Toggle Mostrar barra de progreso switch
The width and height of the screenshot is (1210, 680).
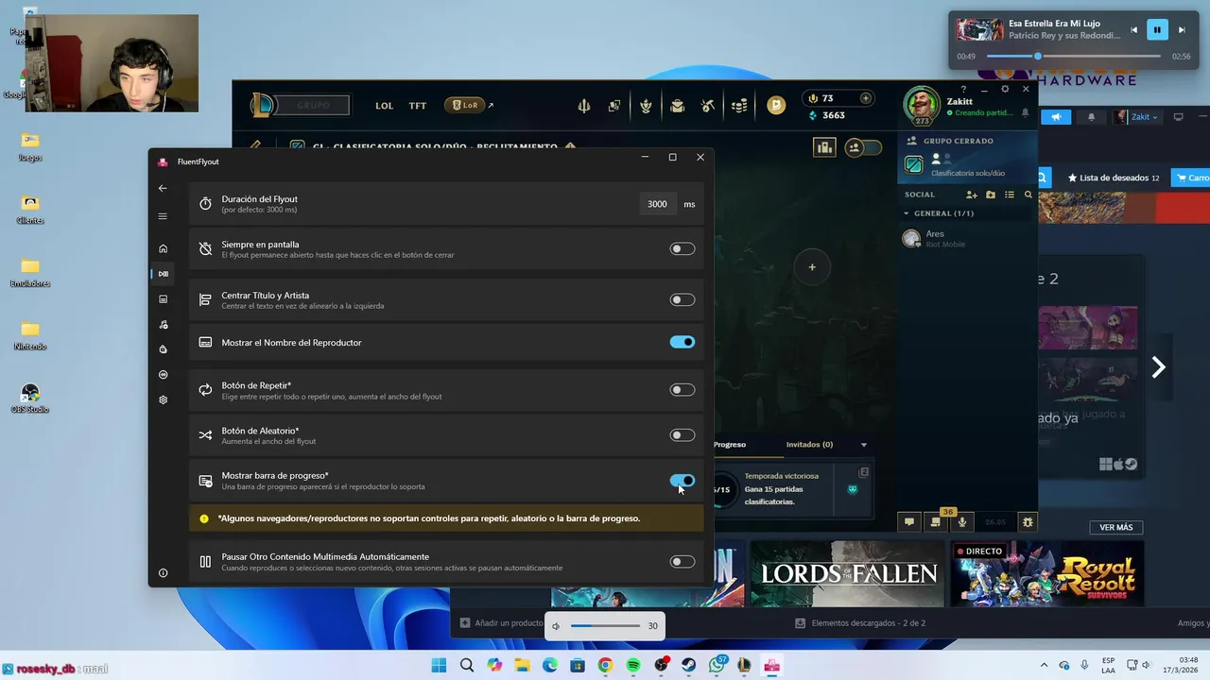683,481
